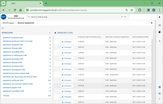Select Spedizioni rifiutate SNH filter

pyautogui.click(x=27, y=48)
